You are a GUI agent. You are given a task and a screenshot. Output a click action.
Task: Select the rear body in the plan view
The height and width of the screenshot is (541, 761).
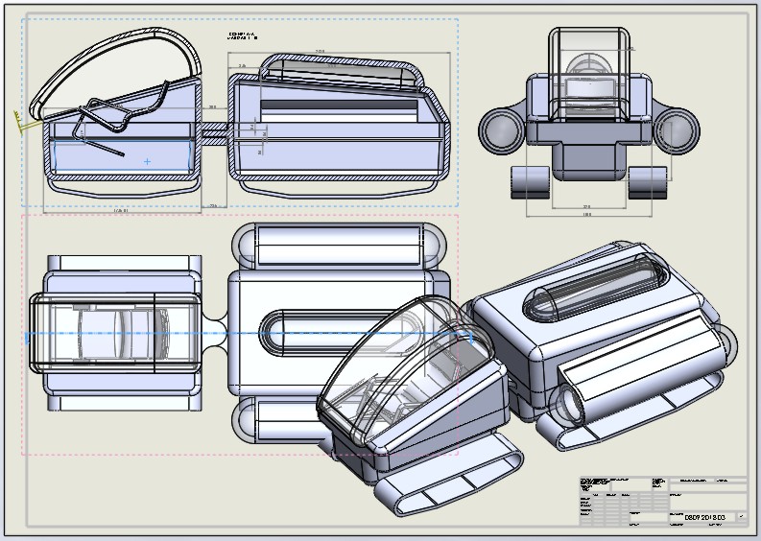(x=340, y=333)
